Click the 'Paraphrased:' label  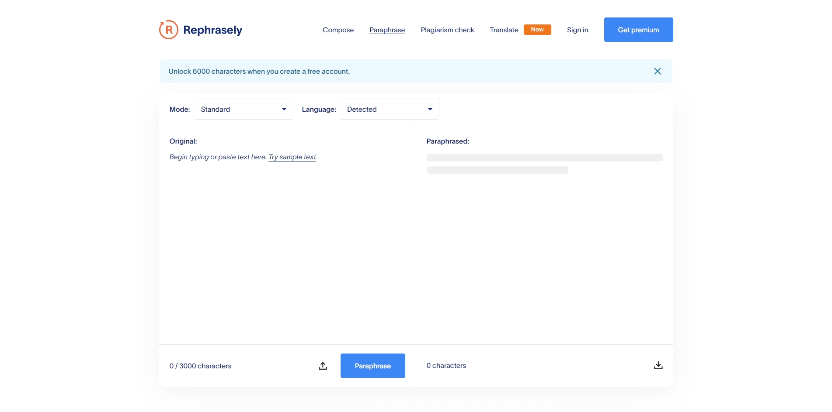(448, 141)
